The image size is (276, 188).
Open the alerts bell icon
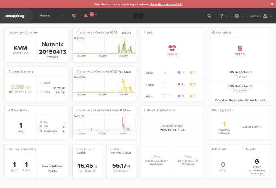[x=86, y=16]
